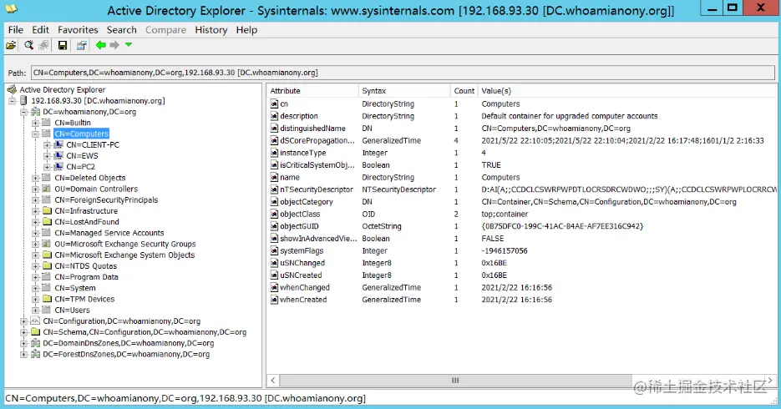Select CN=Managed Service Accounts tree item
This screenshot has height=409, width=781.
(x=109, y=233)
